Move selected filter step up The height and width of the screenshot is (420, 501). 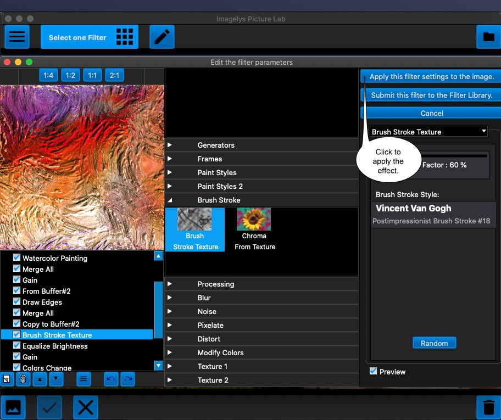40,379
